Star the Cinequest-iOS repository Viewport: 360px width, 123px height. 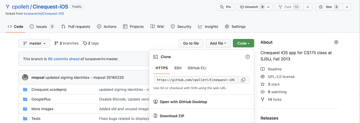(x=328, y=7)
